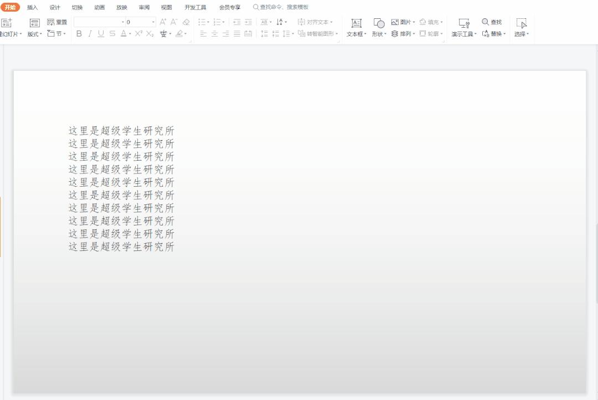Click the command search box

281,7
